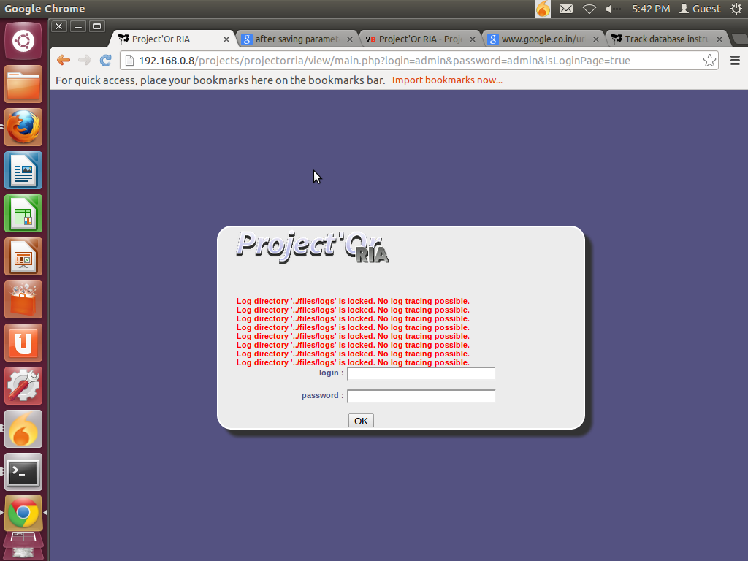Click the mail envelope icon in the panel
The height and width of the screenshot is (561, 748).
click(x=566, y=9)
